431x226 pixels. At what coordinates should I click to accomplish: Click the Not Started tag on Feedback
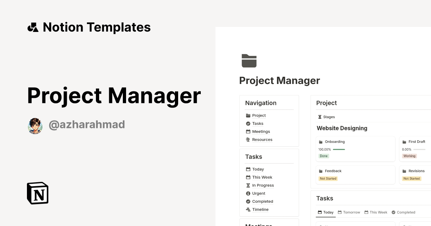328,178
